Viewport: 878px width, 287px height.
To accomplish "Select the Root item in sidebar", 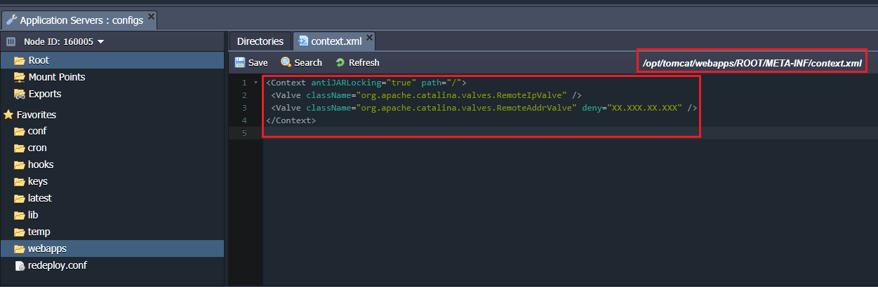I will point(39,60).
